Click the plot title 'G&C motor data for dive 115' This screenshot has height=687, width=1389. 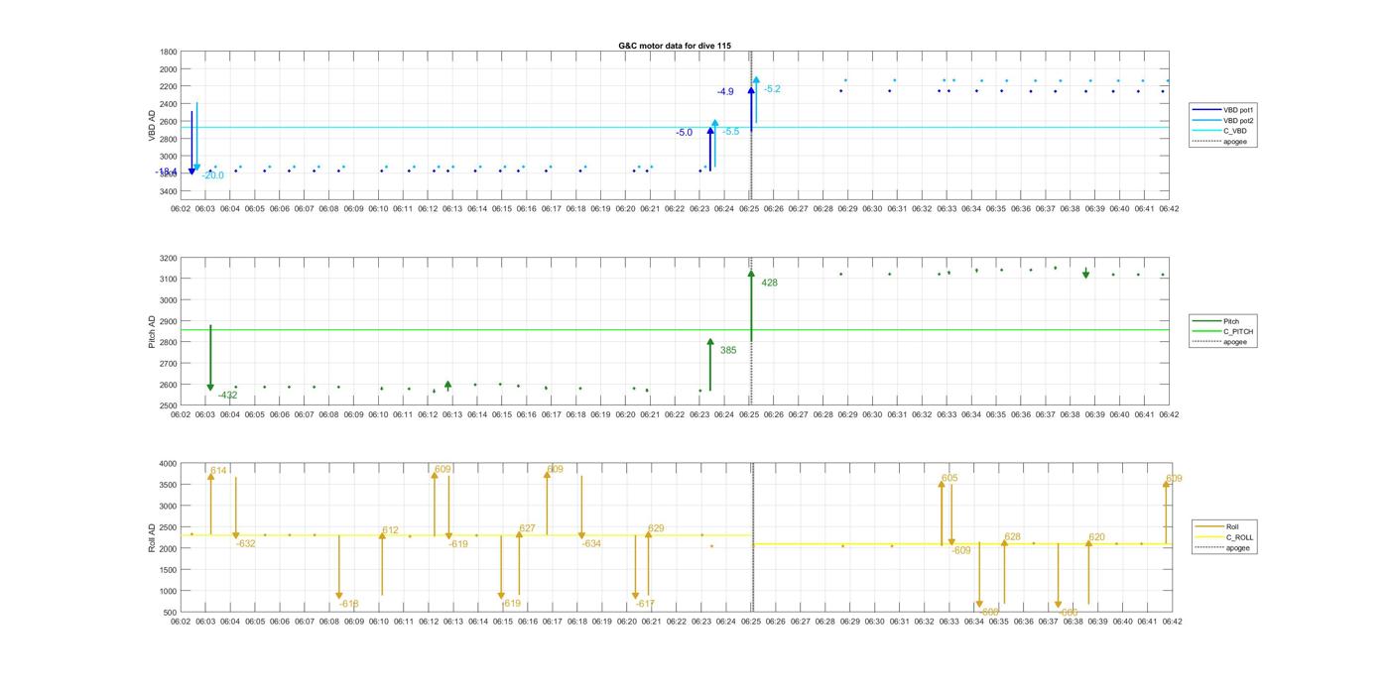pos(675,46)
